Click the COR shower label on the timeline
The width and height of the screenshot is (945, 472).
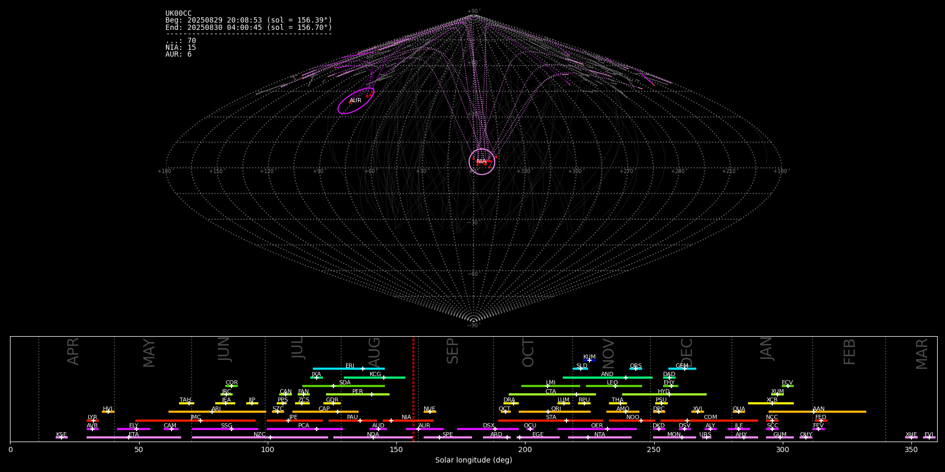[232, 383]
